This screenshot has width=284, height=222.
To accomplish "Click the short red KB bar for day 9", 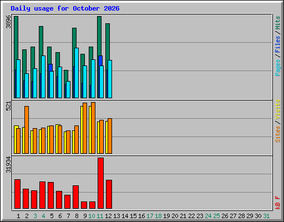I will coord(84,205).
